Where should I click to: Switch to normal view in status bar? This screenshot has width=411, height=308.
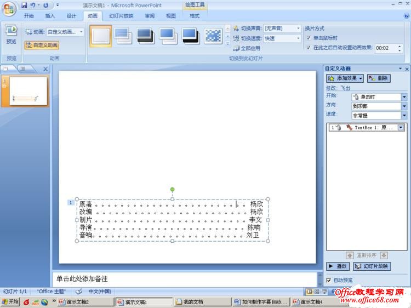(310, 292)
